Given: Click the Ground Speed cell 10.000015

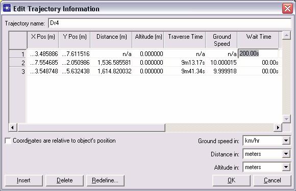Looking at the screenshot, I should [221, 63].
